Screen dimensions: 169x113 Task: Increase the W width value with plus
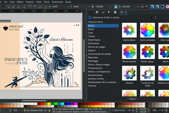[x=112, y=7]
